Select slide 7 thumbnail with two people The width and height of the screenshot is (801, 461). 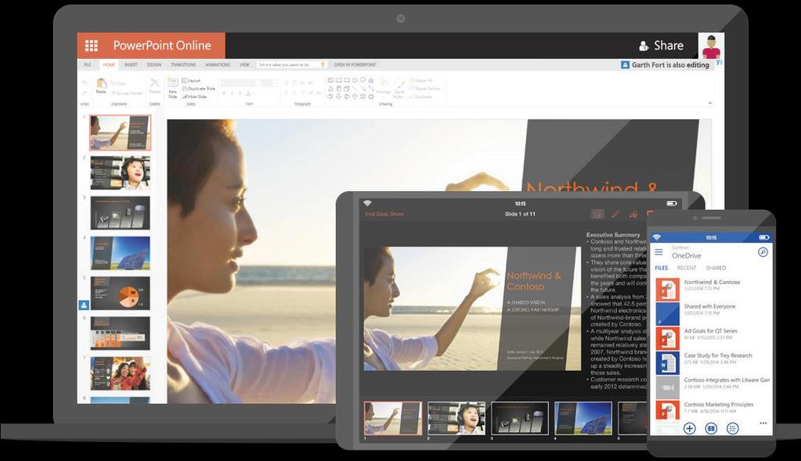(120, 373)
